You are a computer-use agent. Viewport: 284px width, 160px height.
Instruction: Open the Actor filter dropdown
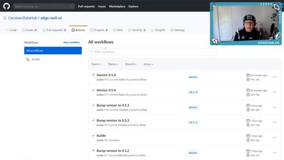(x=148, y=64)
